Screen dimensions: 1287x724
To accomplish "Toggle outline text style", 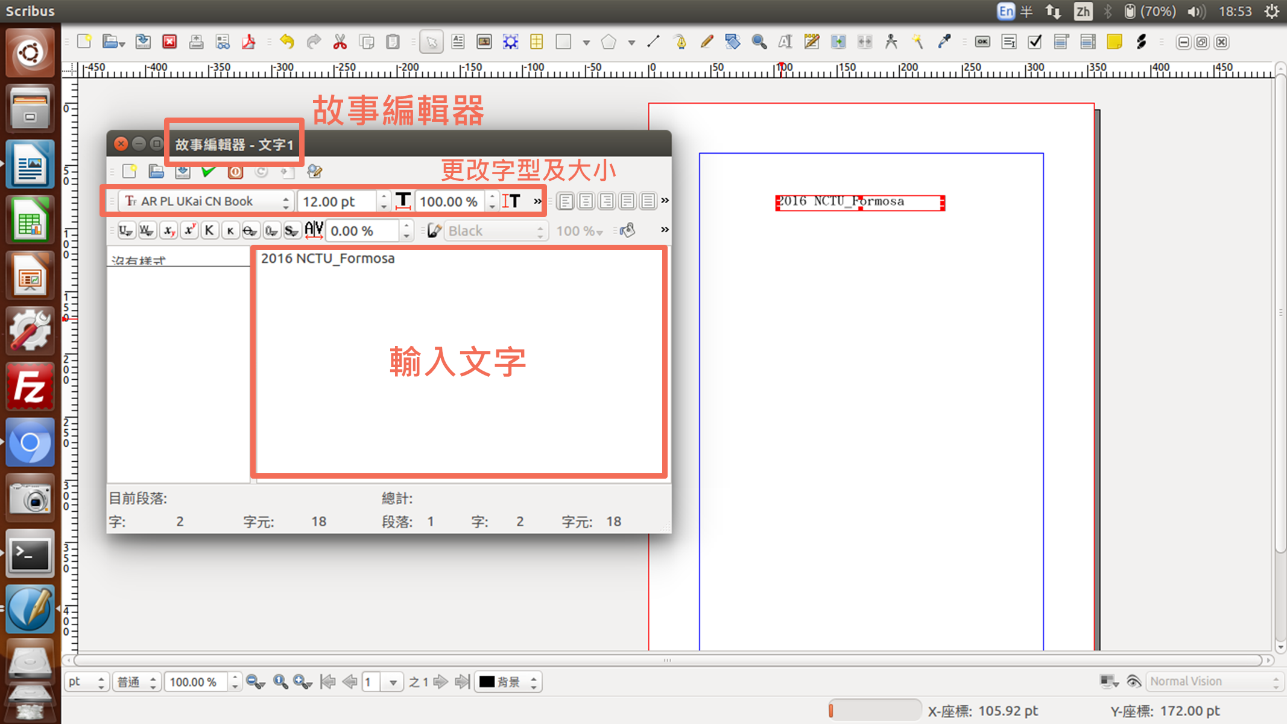I will [x=271, y=231].
